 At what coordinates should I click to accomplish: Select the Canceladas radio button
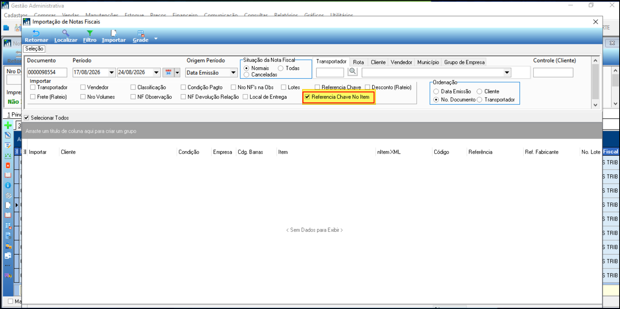247,75
